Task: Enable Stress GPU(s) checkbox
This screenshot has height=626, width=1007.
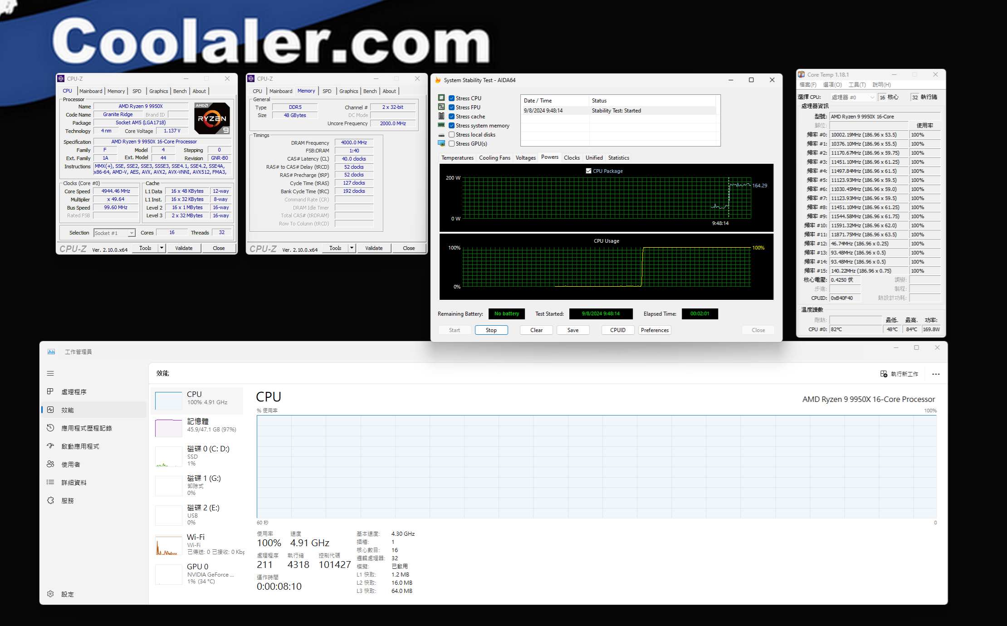Action: [x=451, y=143]
